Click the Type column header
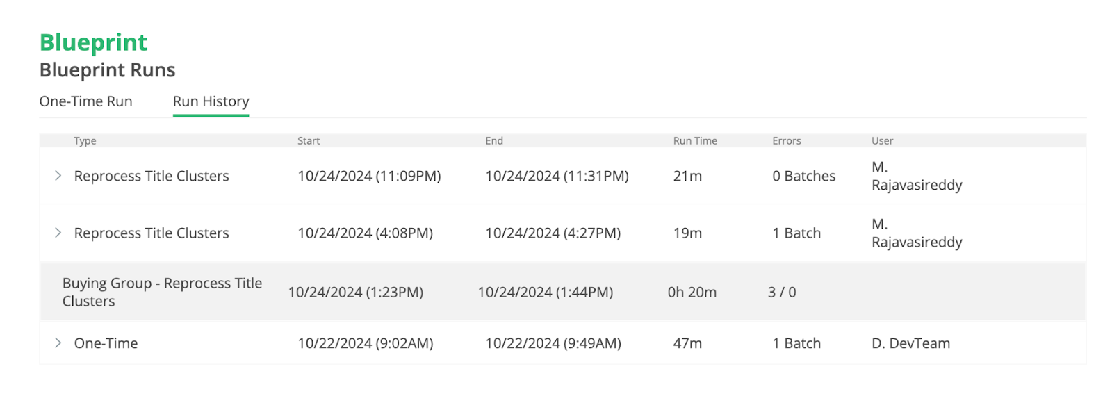1112x394 pixels. click(x=85, y=141)
